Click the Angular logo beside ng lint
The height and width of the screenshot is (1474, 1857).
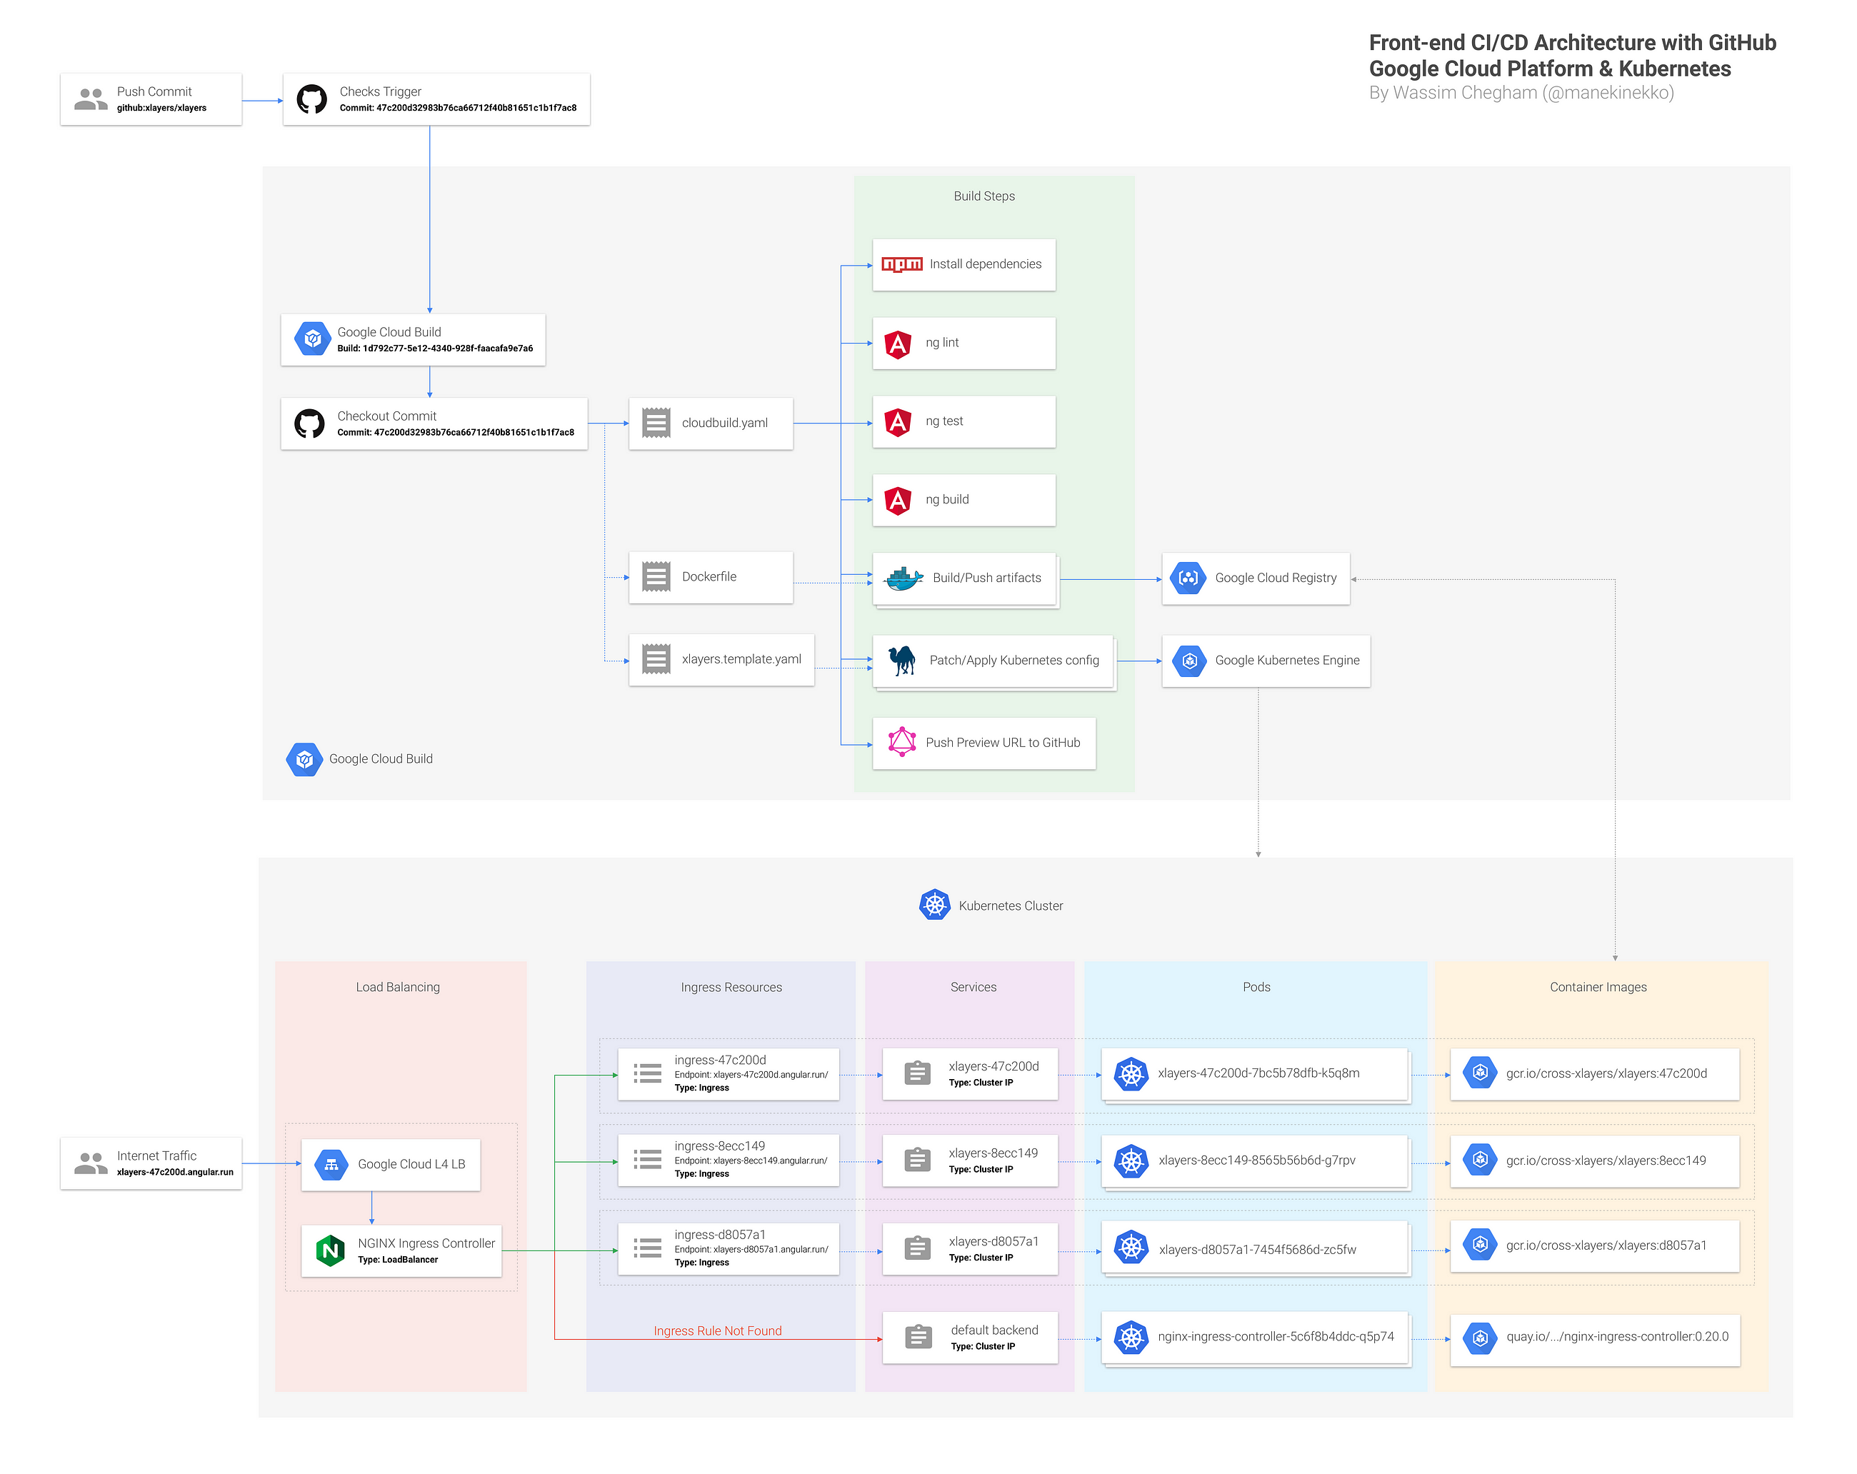point(898,344)
